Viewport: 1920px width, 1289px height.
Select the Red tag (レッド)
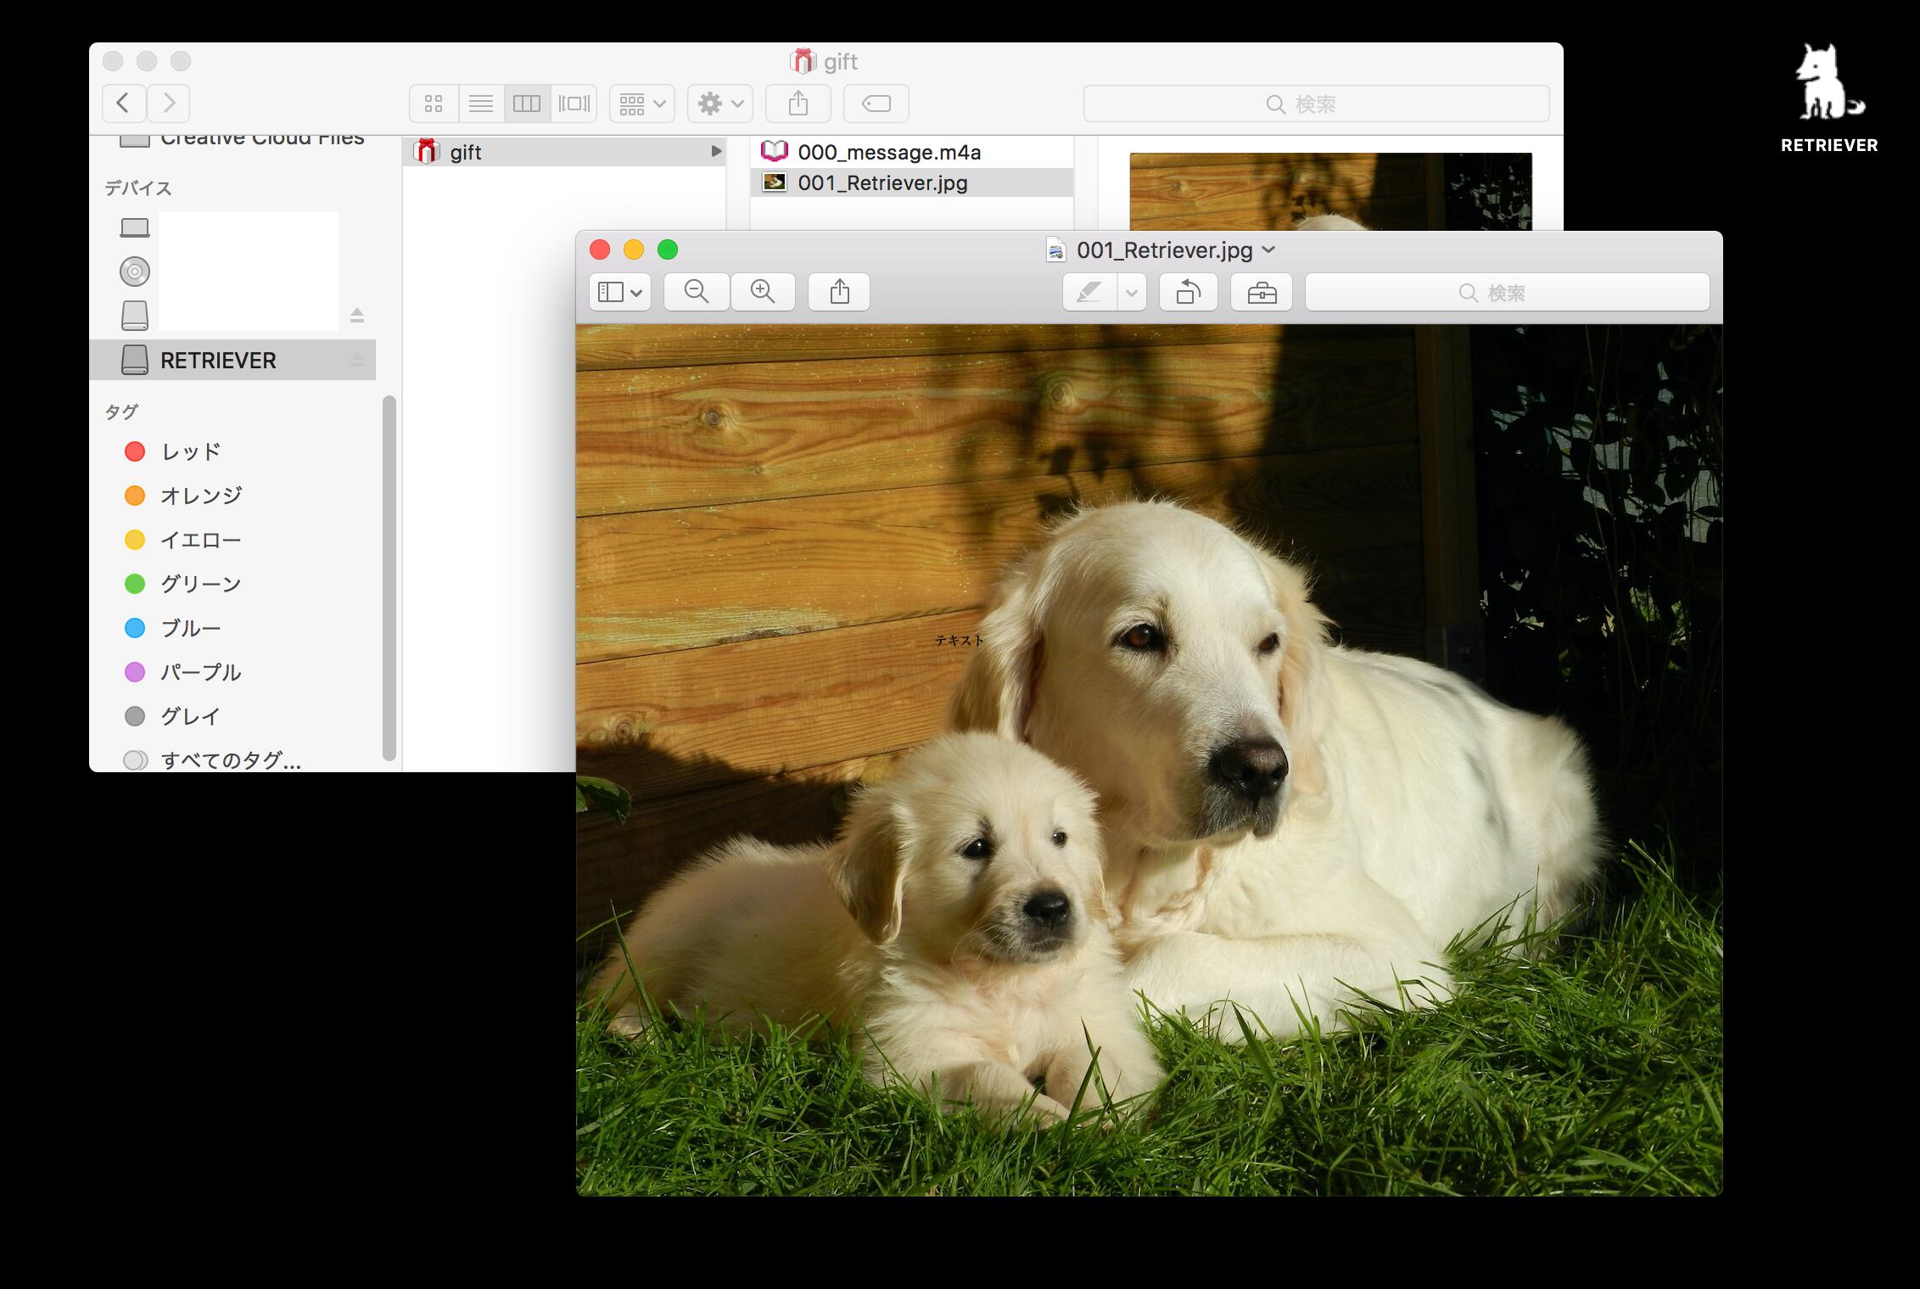click(174, 451)
